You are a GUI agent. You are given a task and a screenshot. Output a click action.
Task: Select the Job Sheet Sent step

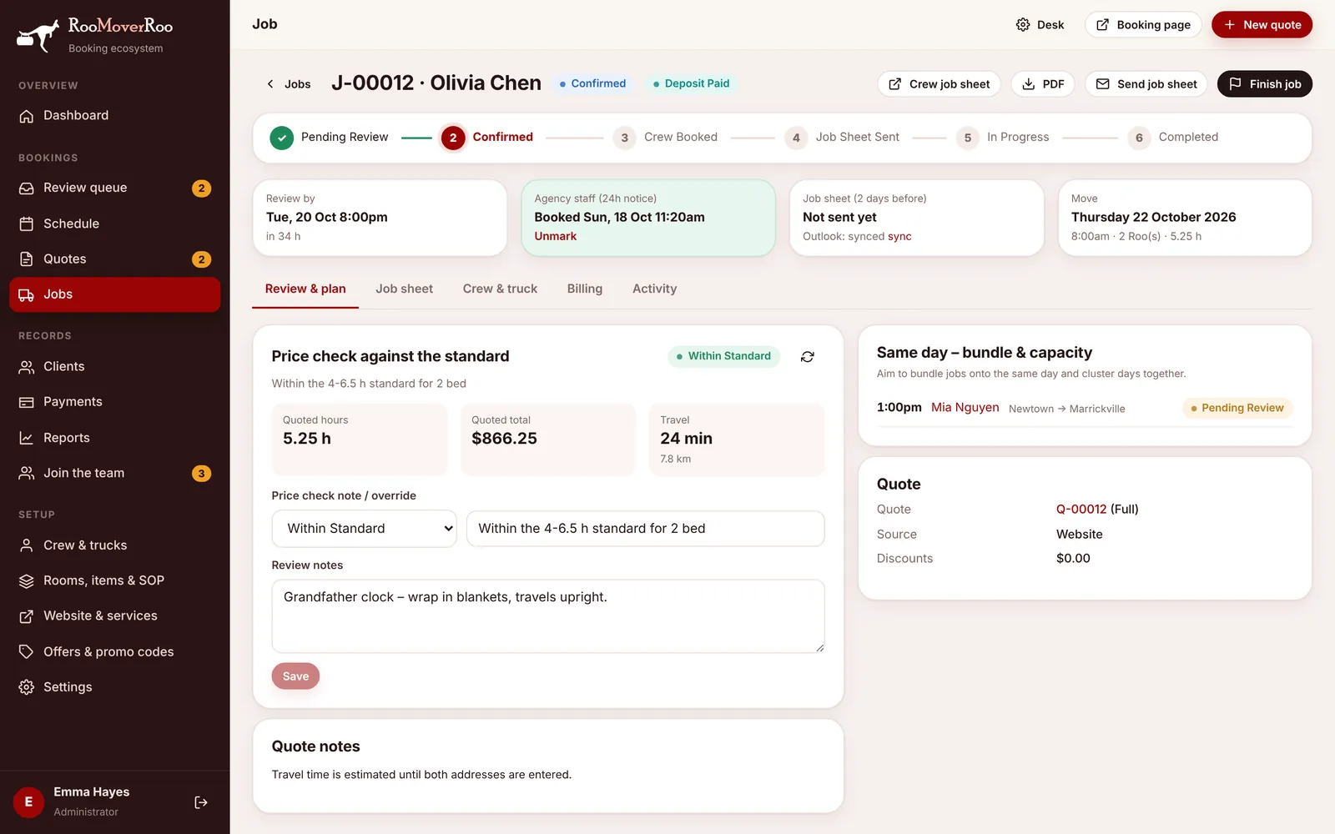[843, 138]
